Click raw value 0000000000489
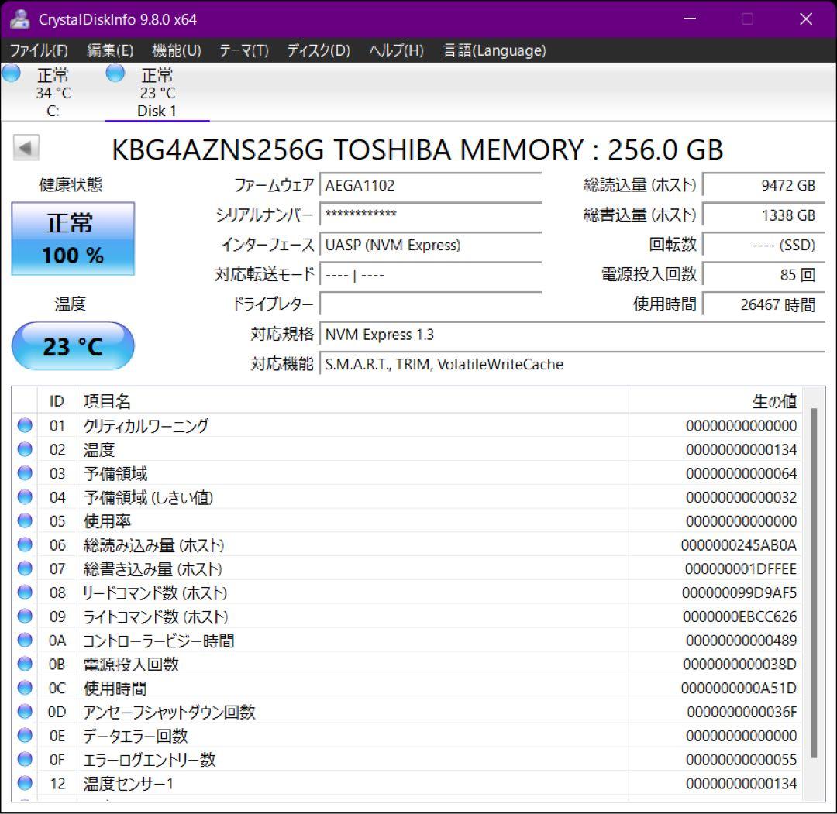 742,640
